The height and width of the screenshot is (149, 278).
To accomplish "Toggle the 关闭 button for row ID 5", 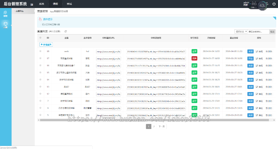I will click(250, 115).
